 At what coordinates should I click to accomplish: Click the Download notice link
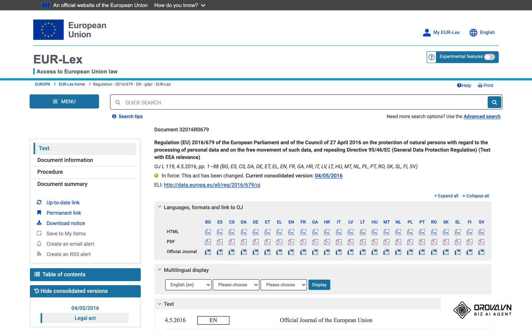(x=66, y=223)
